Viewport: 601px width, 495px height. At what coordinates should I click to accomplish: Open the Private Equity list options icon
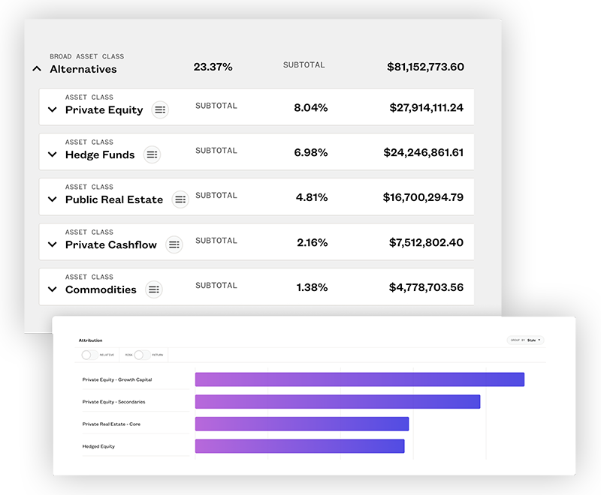point(160,109)
